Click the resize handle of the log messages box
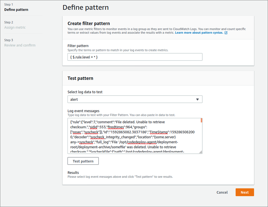Screen dimensions: 268x207 (201, 152)
